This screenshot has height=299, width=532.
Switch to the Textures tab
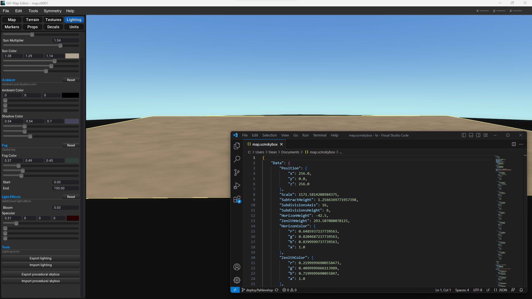(53, 20)
